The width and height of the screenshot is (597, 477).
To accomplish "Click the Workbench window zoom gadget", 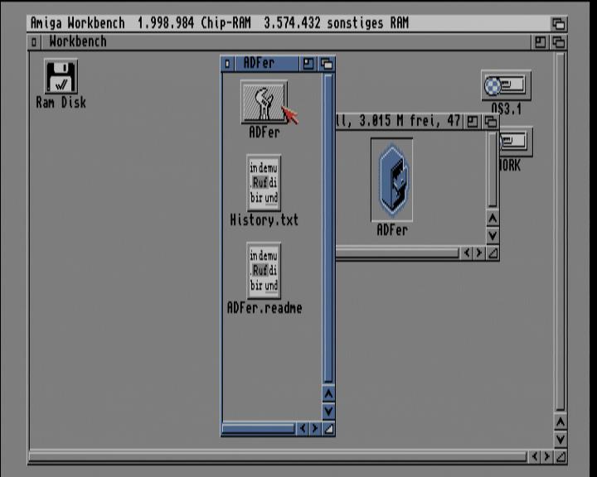I will coord(540,42).
